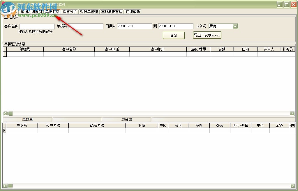Image resolution: width=298 pixels, height=191 pixels.
Task: Click the 宽度 column header
Action: [199, 125]
